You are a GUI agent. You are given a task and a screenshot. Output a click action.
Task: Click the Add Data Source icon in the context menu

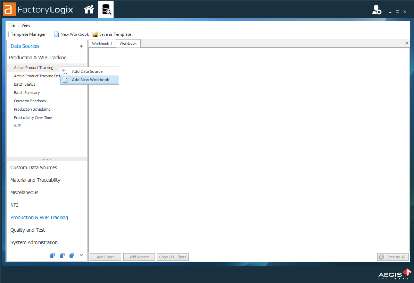65,71
